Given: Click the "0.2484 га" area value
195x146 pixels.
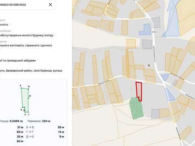Looking at the screenshot, I should click(x=16, y=121).
